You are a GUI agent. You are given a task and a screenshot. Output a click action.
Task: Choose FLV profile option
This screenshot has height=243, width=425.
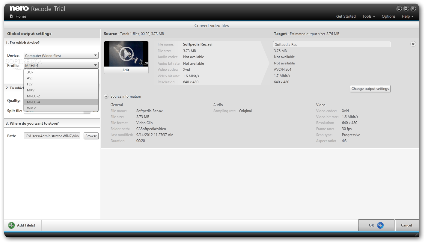61,84
